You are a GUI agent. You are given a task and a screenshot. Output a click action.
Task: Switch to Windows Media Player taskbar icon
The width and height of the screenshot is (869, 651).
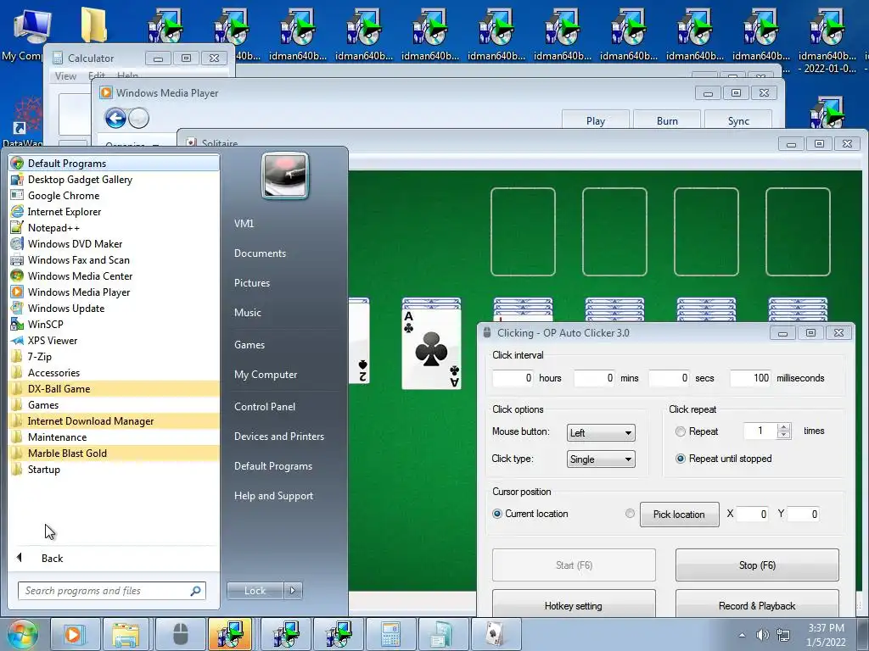tap(75, 634)
